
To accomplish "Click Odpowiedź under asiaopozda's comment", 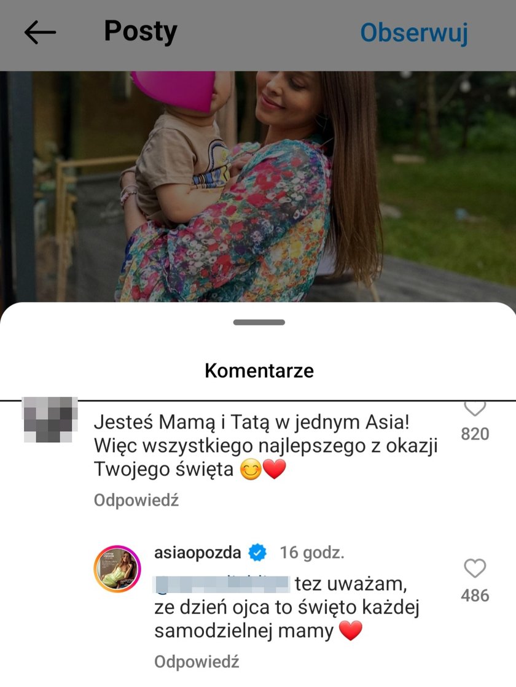I will [x=197, y=662].
